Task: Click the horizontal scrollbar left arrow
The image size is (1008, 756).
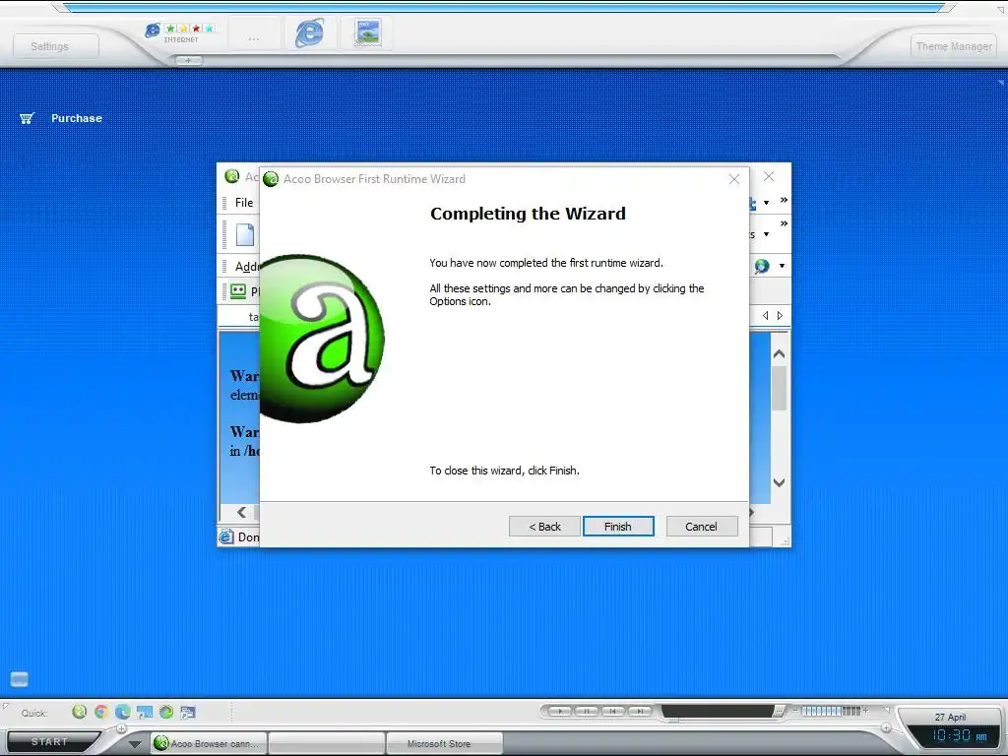Action: (241, 512)
